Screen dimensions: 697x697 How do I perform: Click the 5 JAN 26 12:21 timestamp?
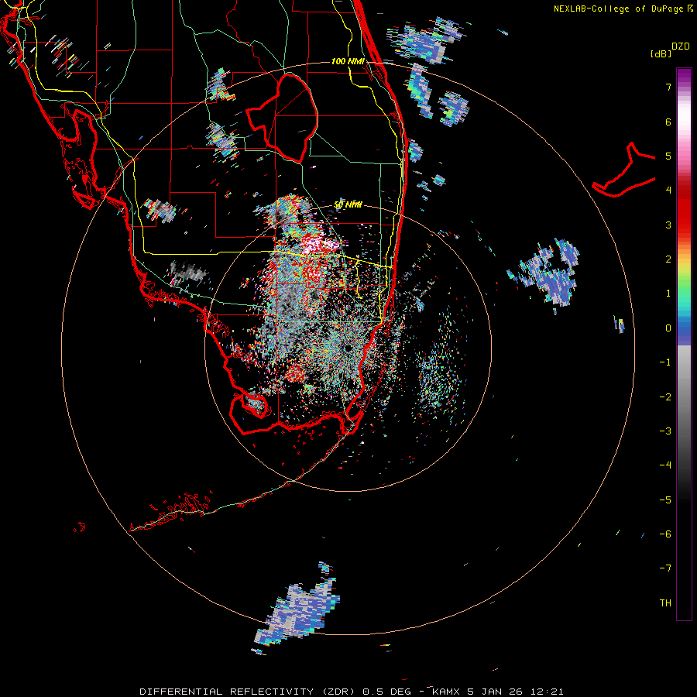(515, 692)
